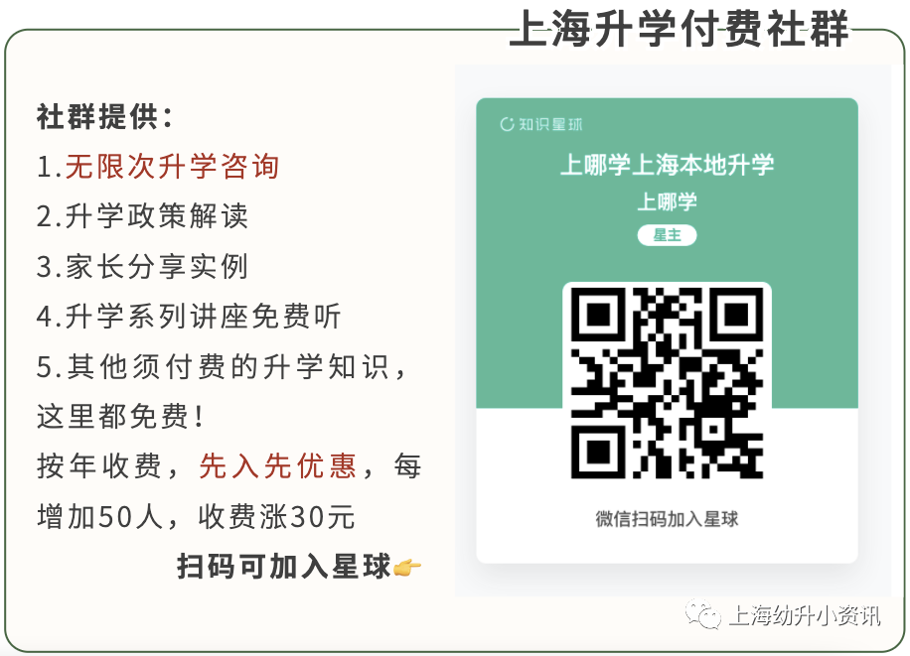Click the 知识星球 brand text
The width and height of the screenshot is (910, 656).
pyautogui.click(x=550, y=124)
